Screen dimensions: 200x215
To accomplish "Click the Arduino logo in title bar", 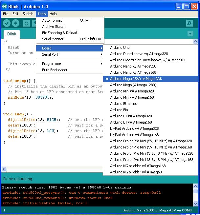I will (x=4, y=7).
